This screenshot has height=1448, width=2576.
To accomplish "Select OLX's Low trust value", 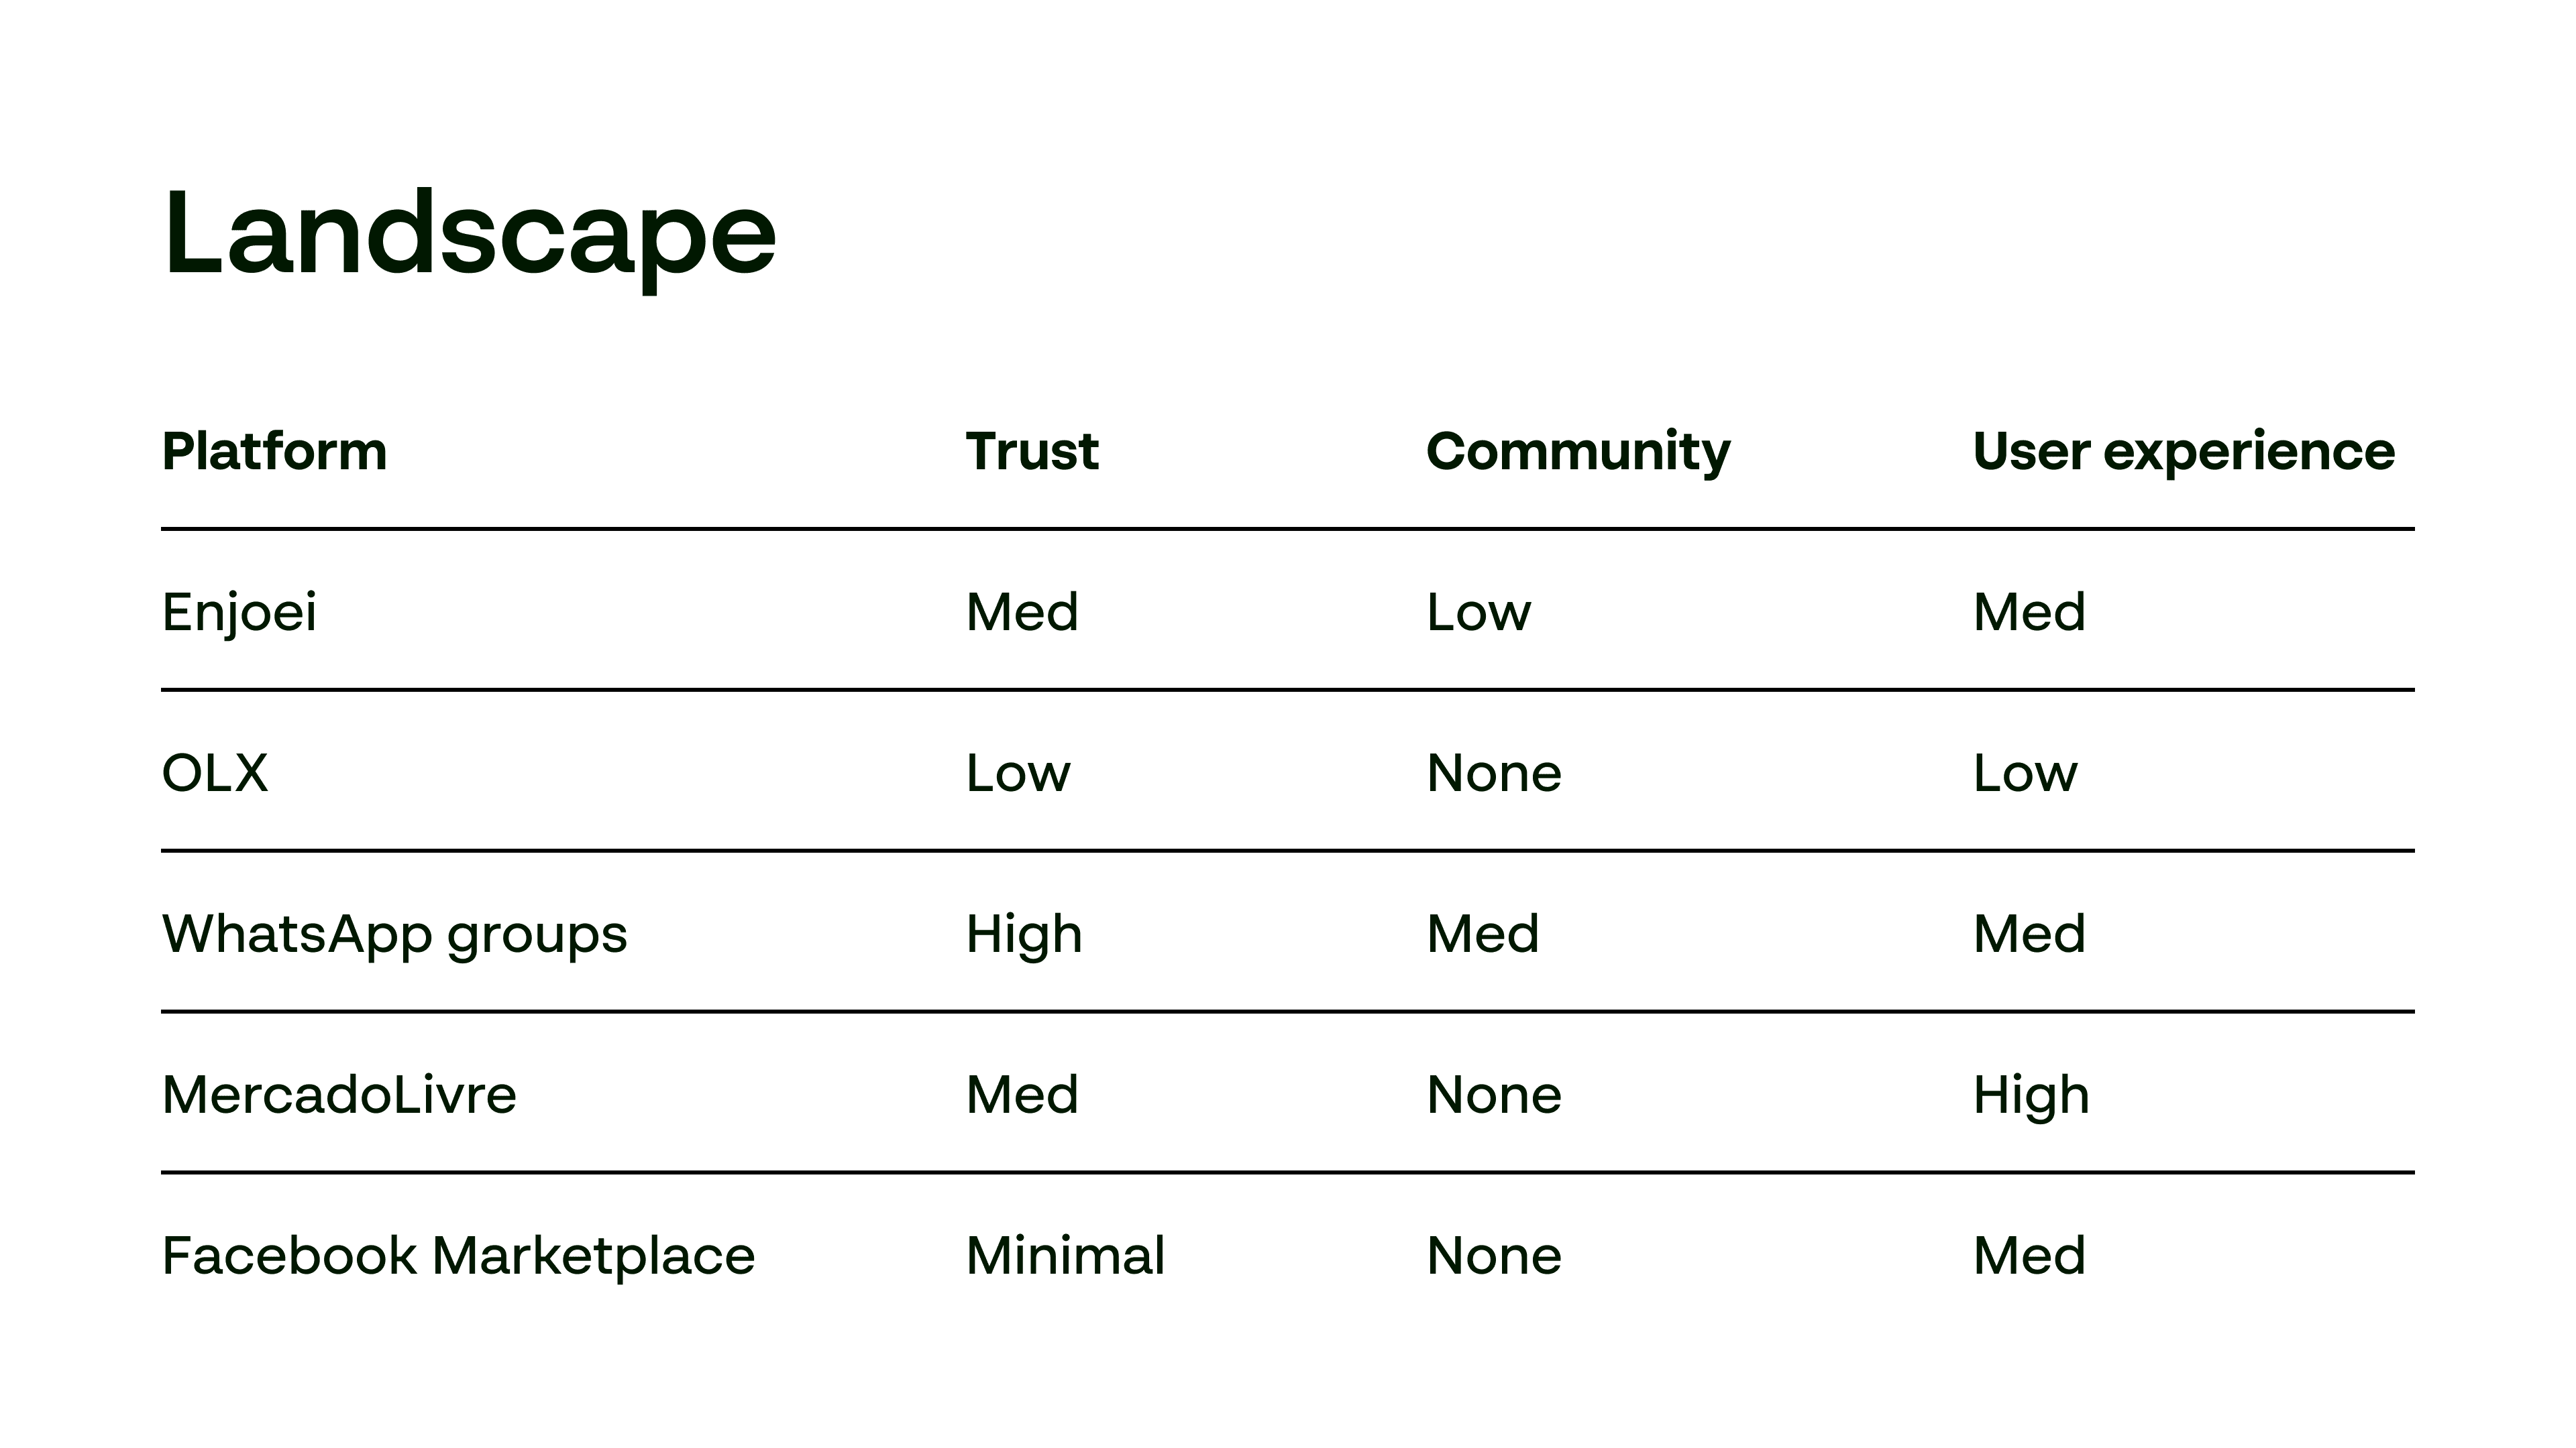I will [1018, 772].
